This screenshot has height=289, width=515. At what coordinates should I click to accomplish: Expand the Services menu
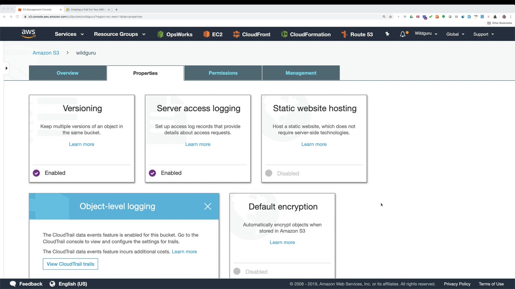69,34
